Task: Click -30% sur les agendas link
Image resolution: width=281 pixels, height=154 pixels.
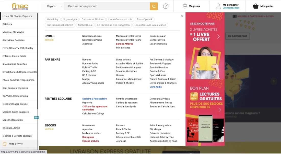Action: pyautogui.click(x=95, y=108)
